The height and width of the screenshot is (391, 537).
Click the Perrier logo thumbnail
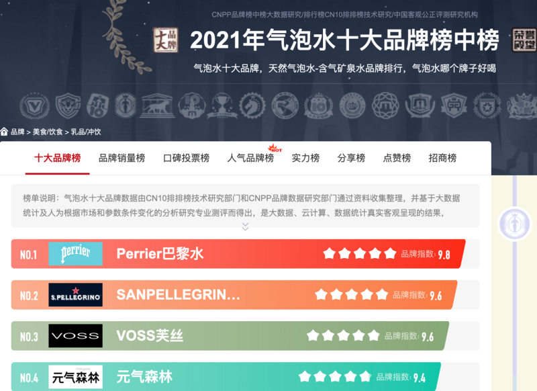click(x=75, y=253)
